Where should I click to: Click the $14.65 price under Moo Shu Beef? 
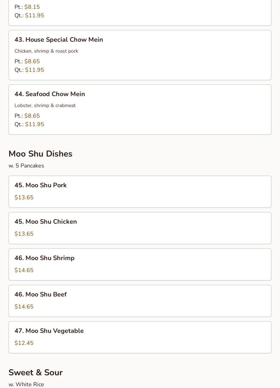(24, 307)
